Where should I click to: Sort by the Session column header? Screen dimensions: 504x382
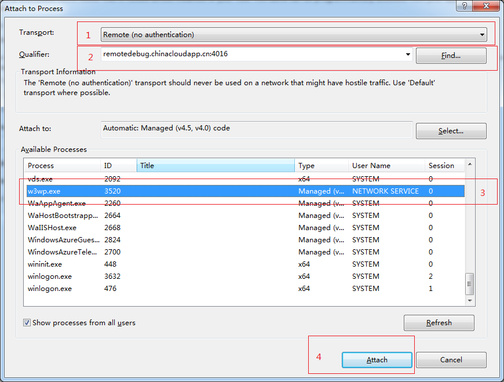click(x=444, y=166)
